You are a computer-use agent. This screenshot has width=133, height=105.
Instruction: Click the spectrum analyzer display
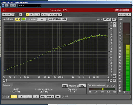[x=56, y=49]
